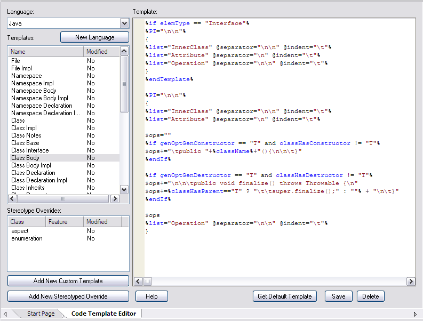The image size is (423, 321).
Task: Click the elemType Interface condition line
Action: click(x=197, y=23)
